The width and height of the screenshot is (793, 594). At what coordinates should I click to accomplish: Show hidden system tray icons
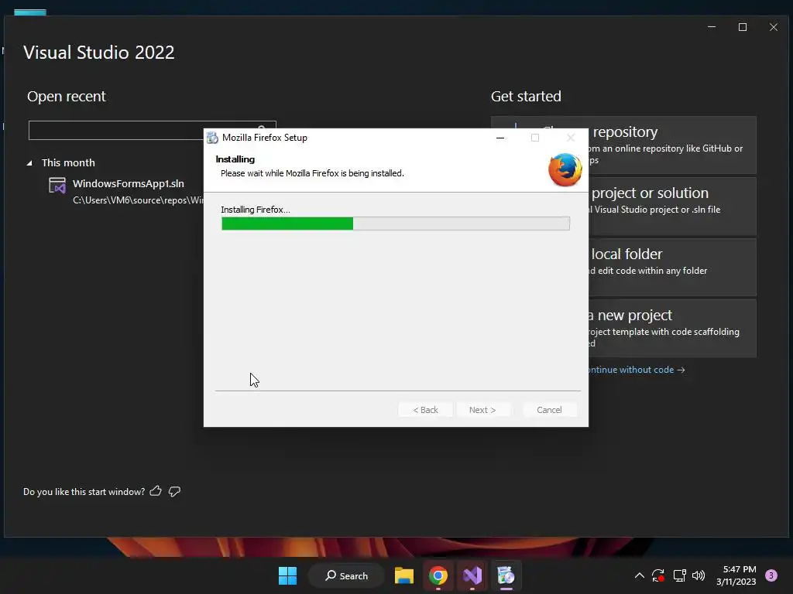tap(639, 575)
